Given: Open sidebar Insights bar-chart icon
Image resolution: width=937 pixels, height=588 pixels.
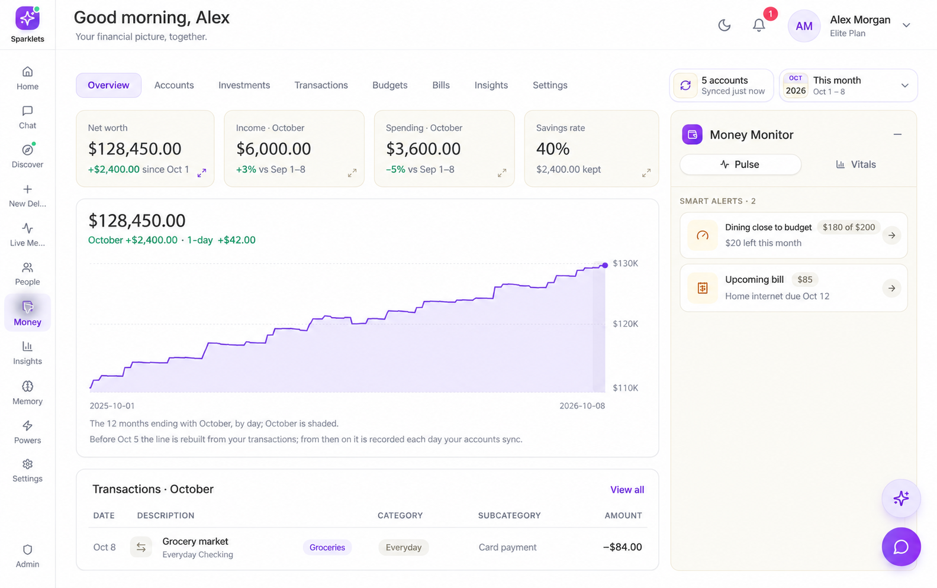Looking at the screenshot, I should [27, 346].
